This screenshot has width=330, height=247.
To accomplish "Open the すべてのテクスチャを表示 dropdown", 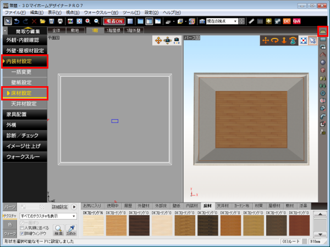I will tap(48, 216).
